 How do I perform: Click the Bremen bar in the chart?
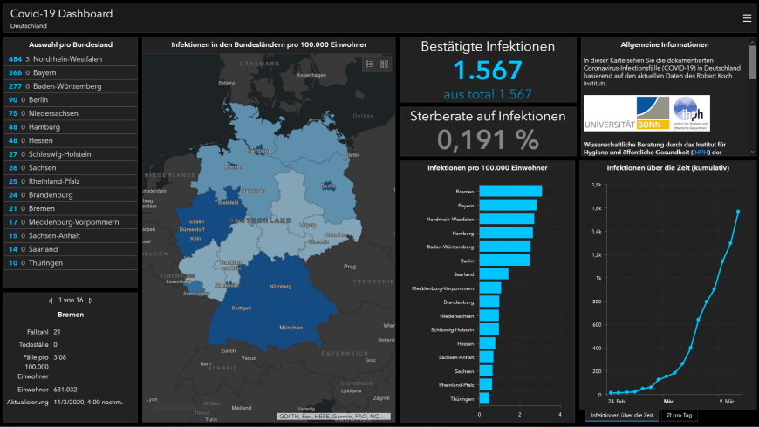click(x=510, y=192)
